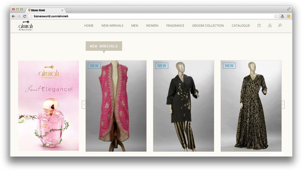
Task: Click the NEW badge on gold gown
Action: click(230, 66)
